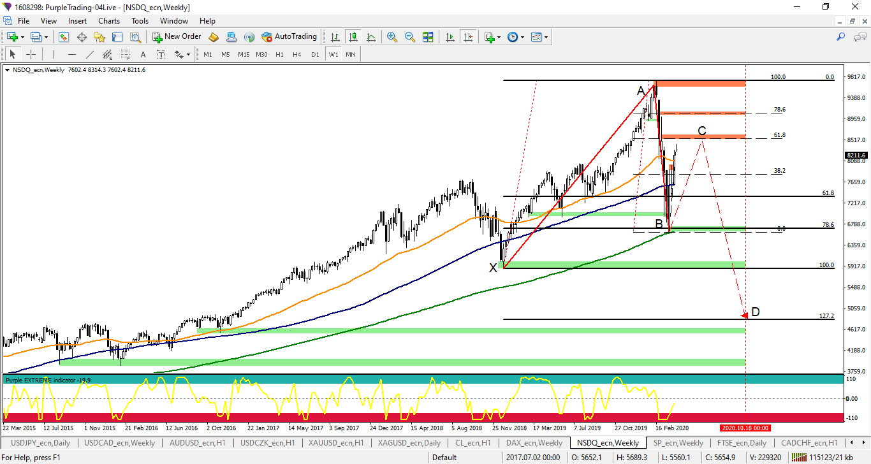Open the Tools menu
Viewport: 871px width, 464px height.
point(140,21)
